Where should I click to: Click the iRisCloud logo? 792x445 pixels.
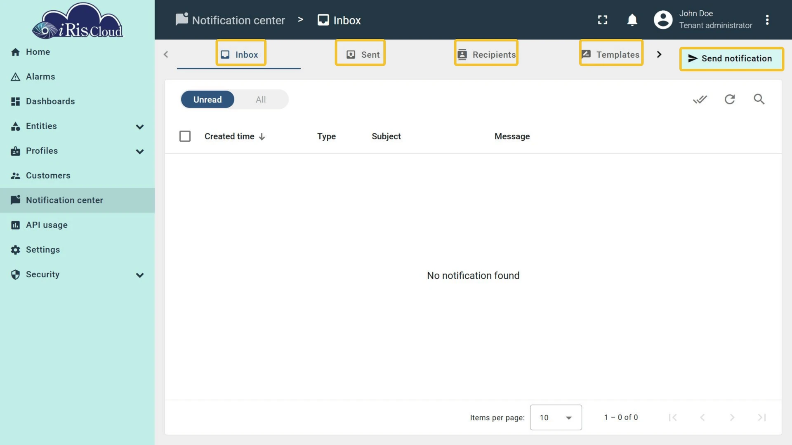point(78,21)
